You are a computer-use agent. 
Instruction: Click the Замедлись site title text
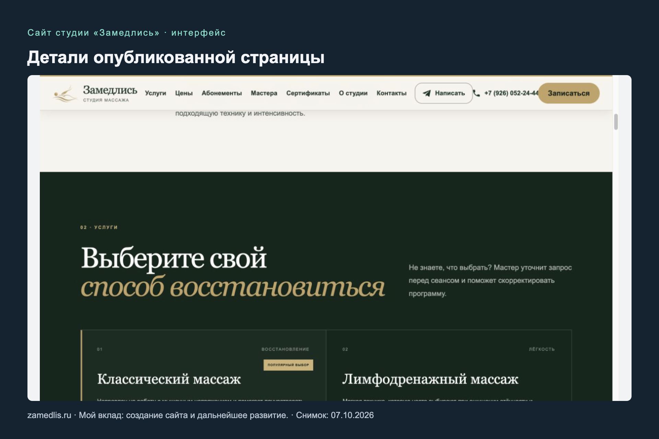coord(110,90)
